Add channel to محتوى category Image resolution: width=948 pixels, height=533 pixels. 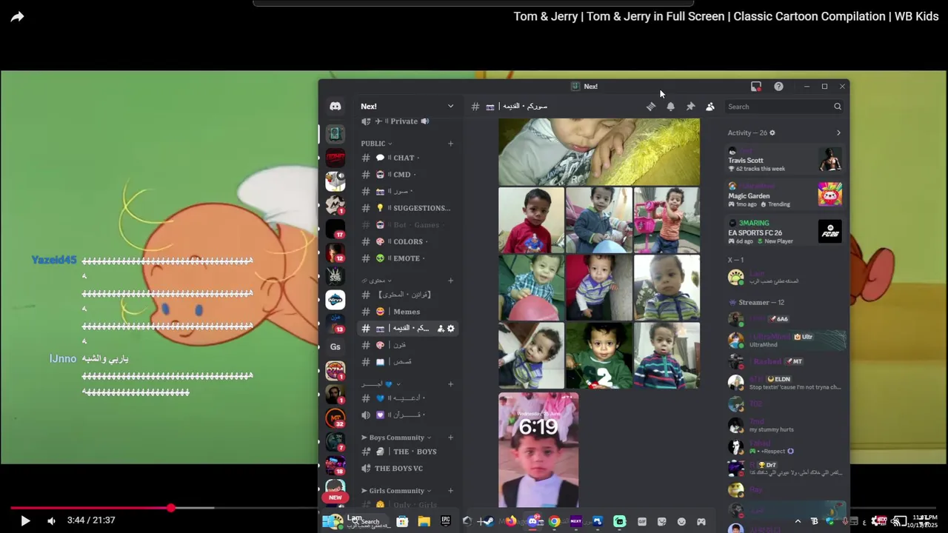click(450, 281)
